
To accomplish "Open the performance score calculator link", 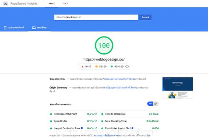I will pyautogui.click(x=107, y=135).
